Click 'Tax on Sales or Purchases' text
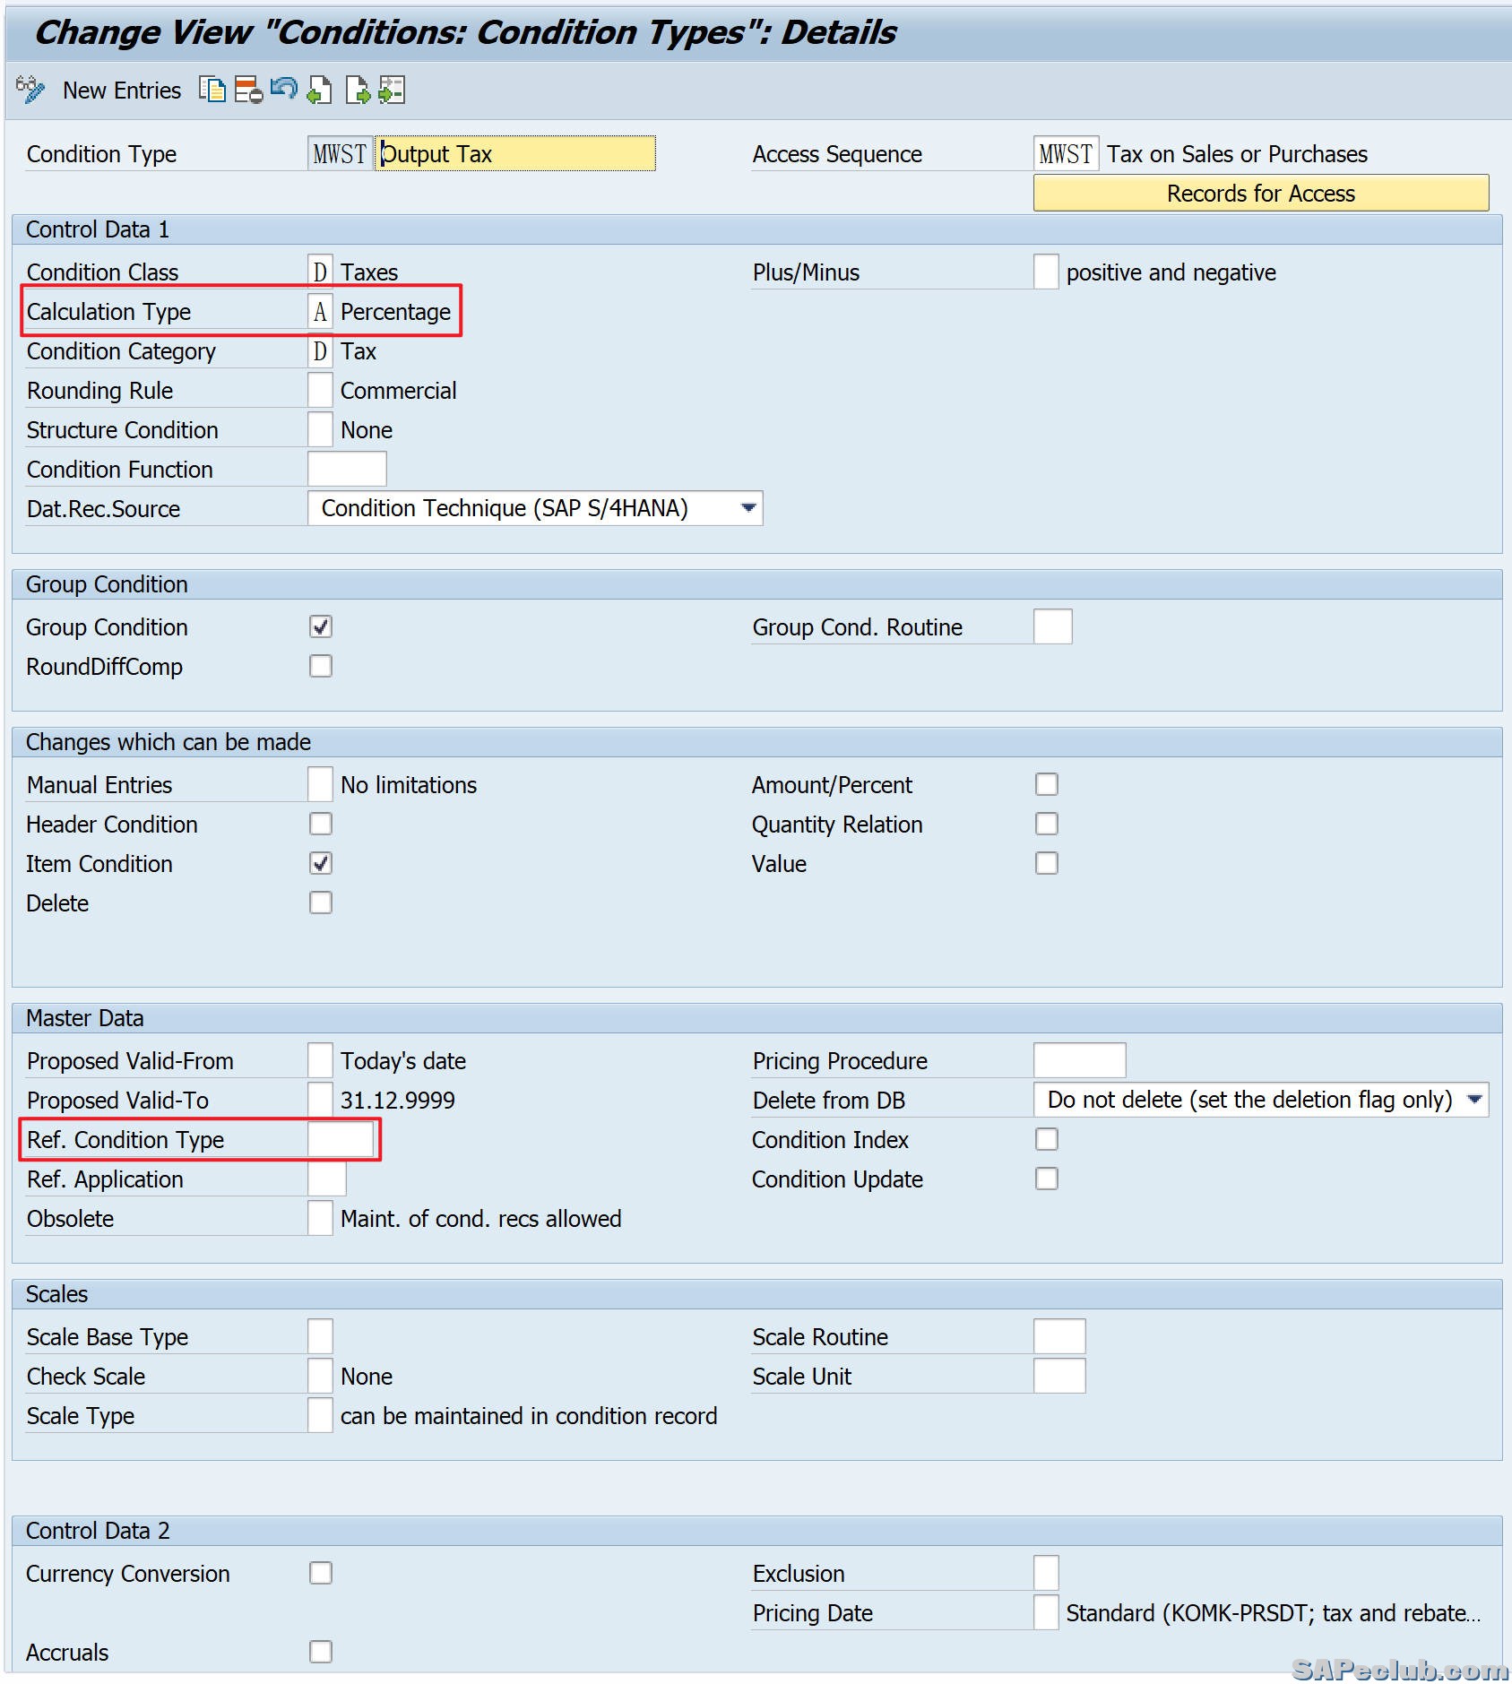The image size is (1512, 1684). (1237, 154)
